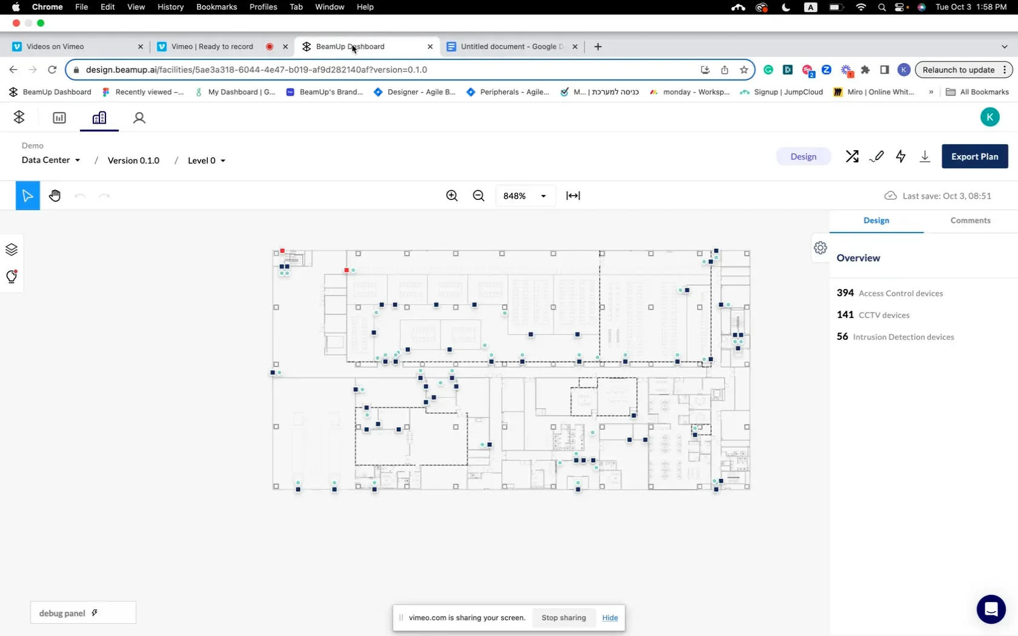Switch to the Comments tab
This screenshot has width=1018, height=636.
pyautogui.click(x=970, y=220)
